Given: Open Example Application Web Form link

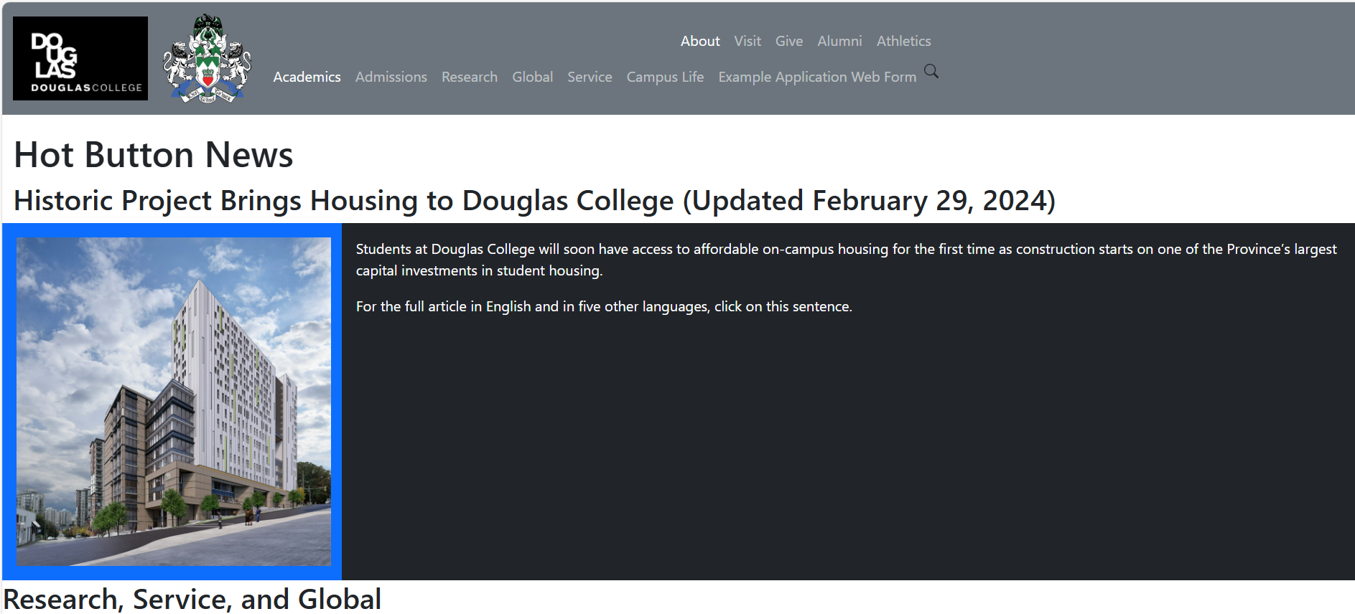Looking at the screenshot, I should coord(817,77).
